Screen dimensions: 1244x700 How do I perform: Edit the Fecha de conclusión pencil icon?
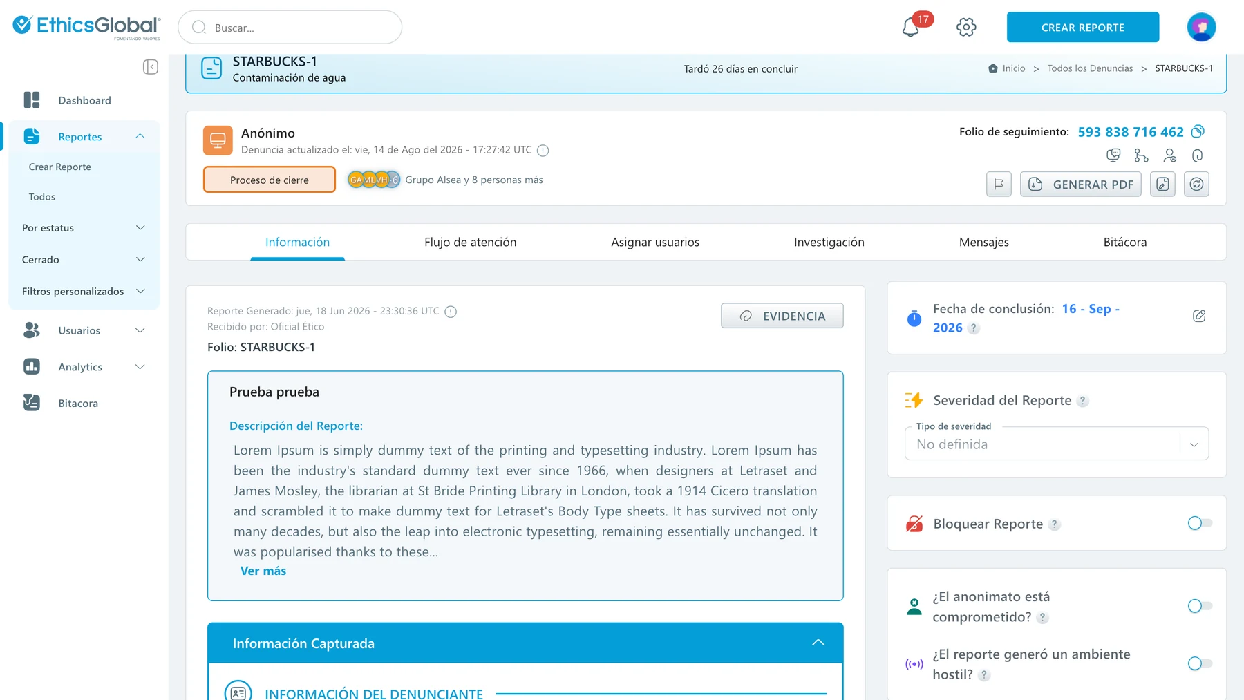click(1199, 316)
